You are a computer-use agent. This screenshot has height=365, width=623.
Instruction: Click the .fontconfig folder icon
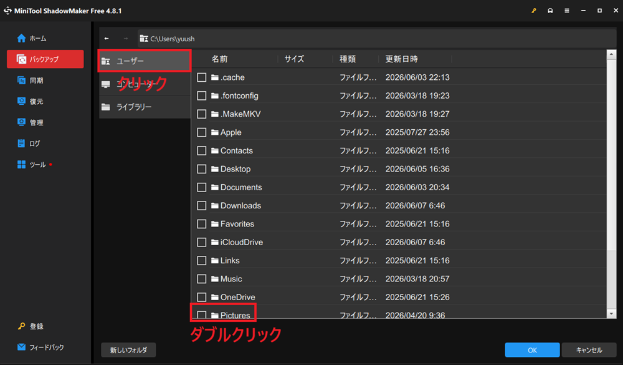click(215, 95)
